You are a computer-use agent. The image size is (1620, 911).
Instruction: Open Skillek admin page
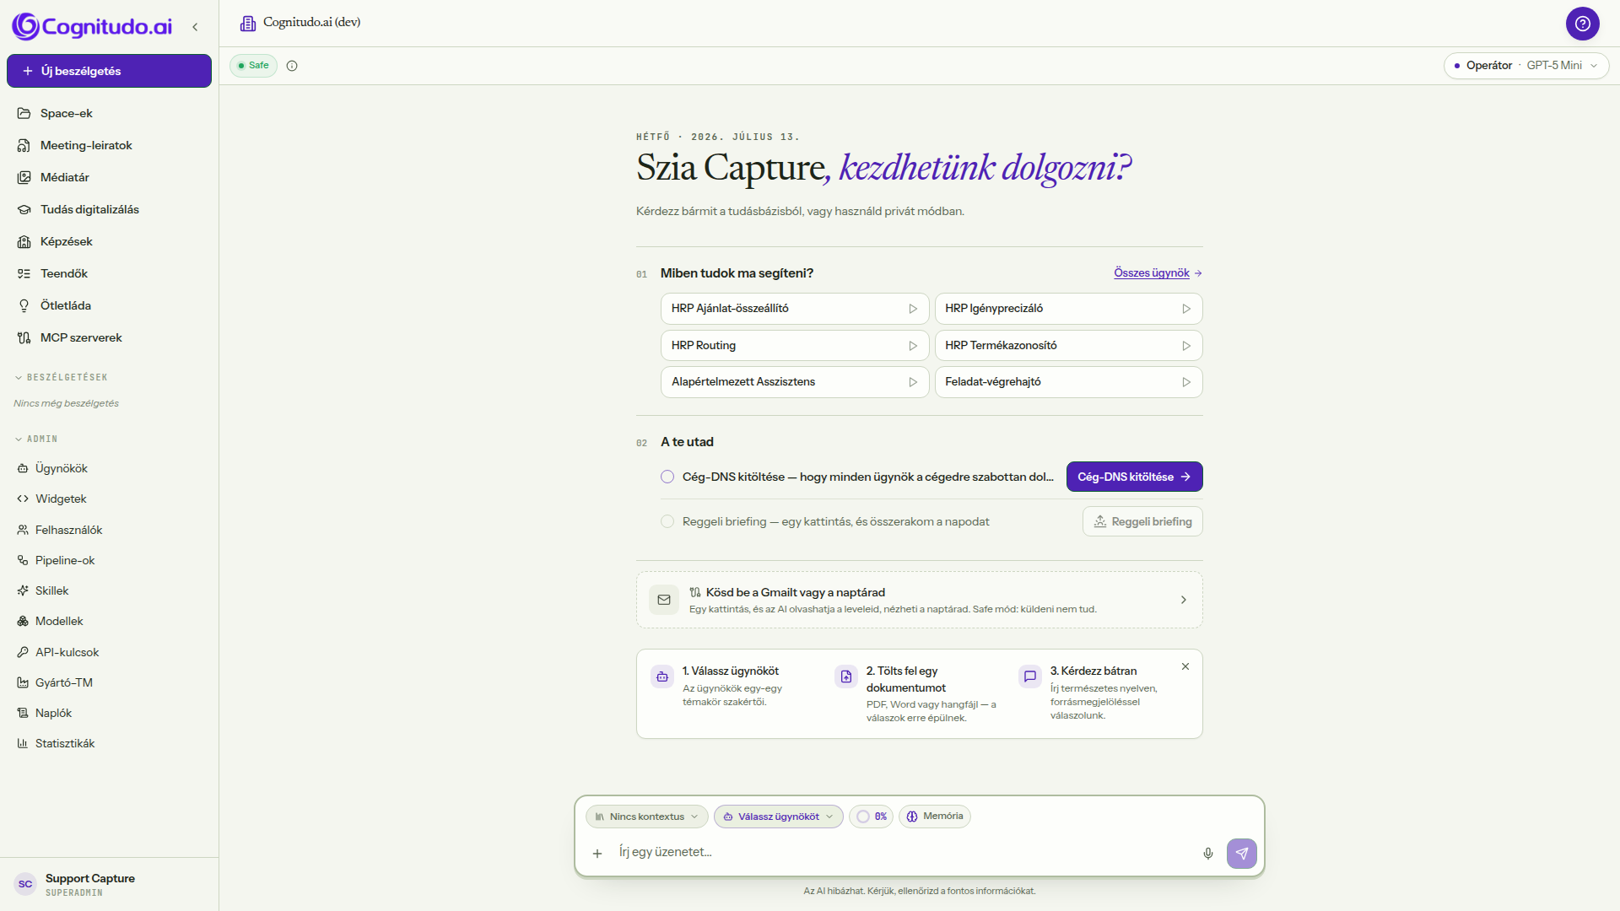click(109, 590)
